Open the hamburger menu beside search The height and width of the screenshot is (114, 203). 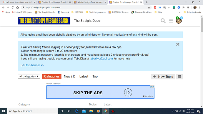(x=171, y=21)
